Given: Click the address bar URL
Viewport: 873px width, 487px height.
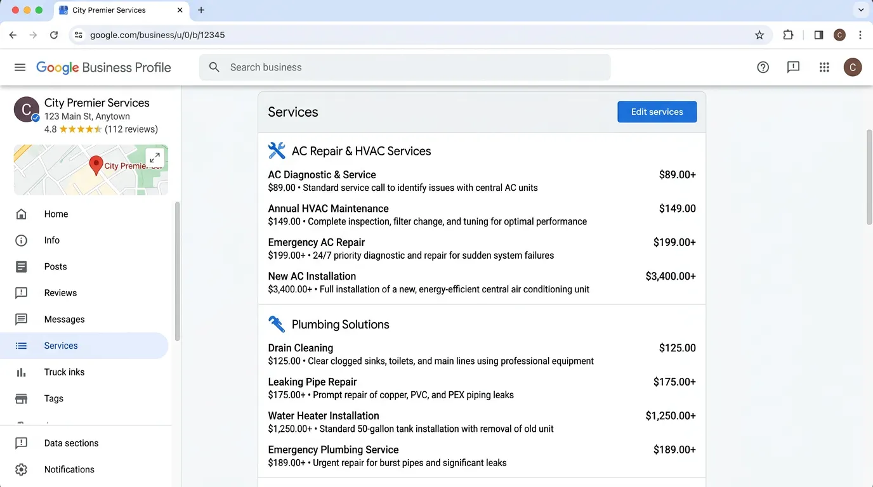Looking at the screenshot, I should pos(157,35).
